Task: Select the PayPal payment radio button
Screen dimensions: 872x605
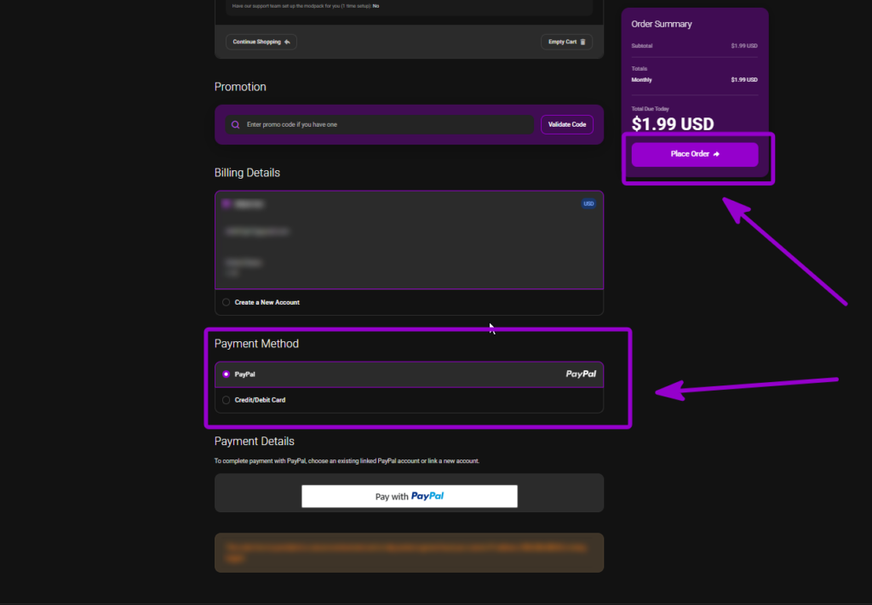Action: [226, 374]
